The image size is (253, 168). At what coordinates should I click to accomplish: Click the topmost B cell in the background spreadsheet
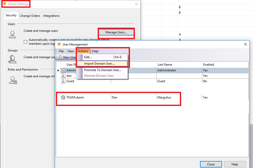coord(180,7)
